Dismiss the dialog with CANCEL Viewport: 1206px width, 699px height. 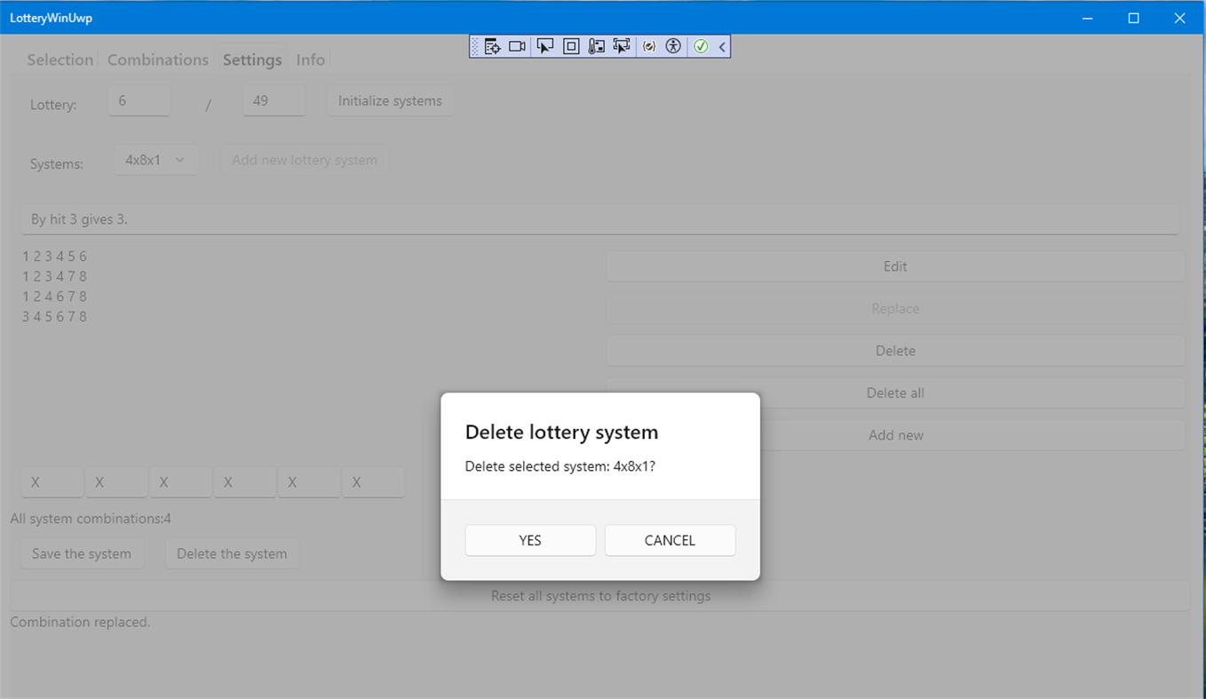coord(670,540)
